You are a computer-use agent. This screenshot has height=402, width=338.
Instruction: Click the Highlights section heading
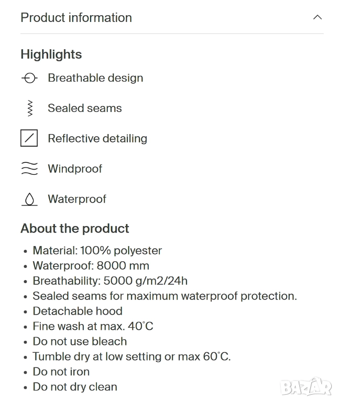click(51, 54)
